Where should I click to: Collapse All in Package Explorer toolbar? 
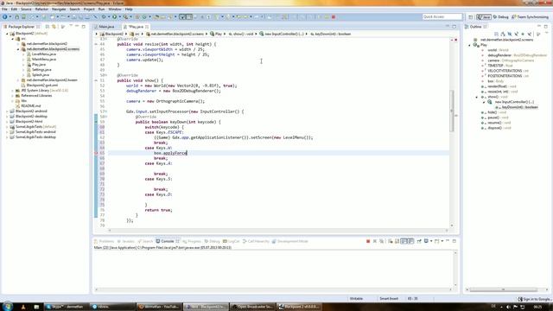pyautogui.click(x=48, y=27)
